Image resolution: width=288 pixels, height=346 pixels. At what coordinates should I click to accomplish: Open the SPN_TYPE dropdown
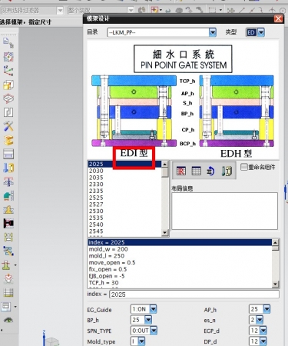pyautogui.click(x=154, y=331)
